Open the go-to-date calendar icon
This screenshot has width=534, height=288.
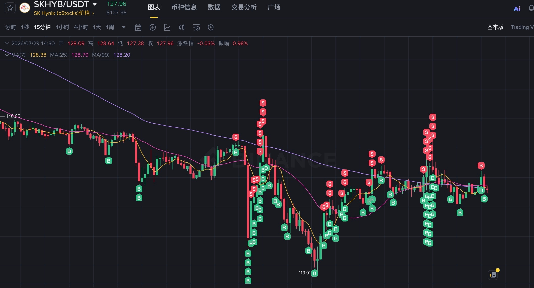(138, 27)
